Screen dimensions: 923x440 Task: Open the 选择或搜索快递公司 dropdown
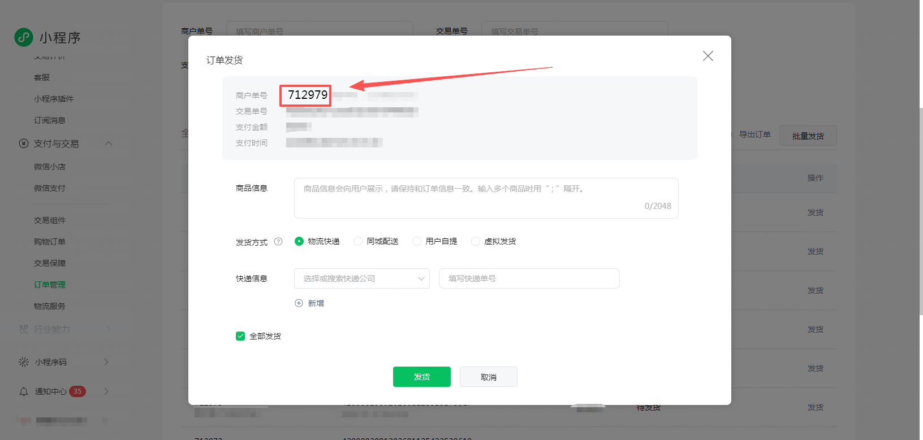[361, 278]
